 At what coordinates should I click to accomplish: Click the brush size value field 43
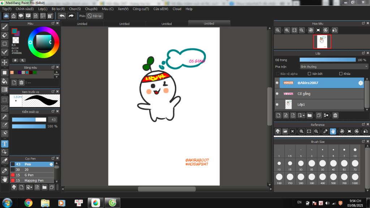(x=53, y=120)
